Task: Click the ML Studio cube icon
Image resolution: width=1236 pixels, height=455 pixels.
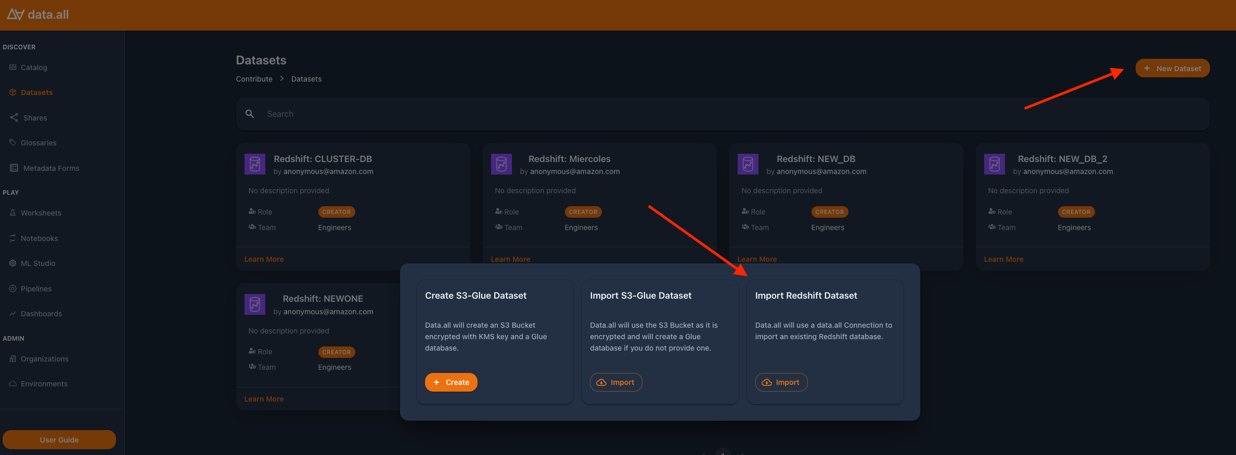Action: pyautogui.click(x=13, y=263)
